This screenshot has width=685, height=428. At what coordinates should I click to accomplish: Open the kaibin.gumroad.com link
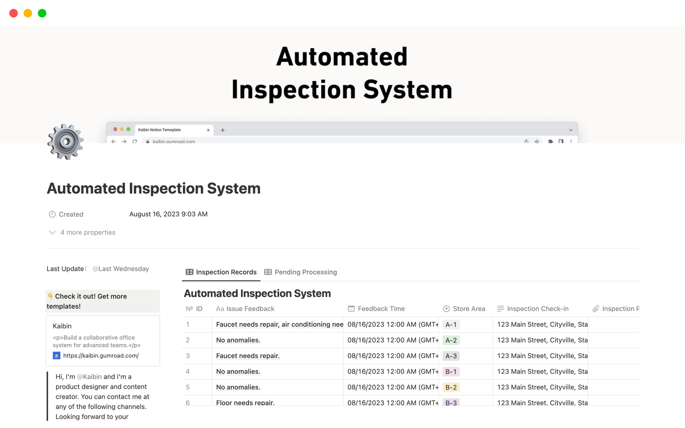point(101,356)
